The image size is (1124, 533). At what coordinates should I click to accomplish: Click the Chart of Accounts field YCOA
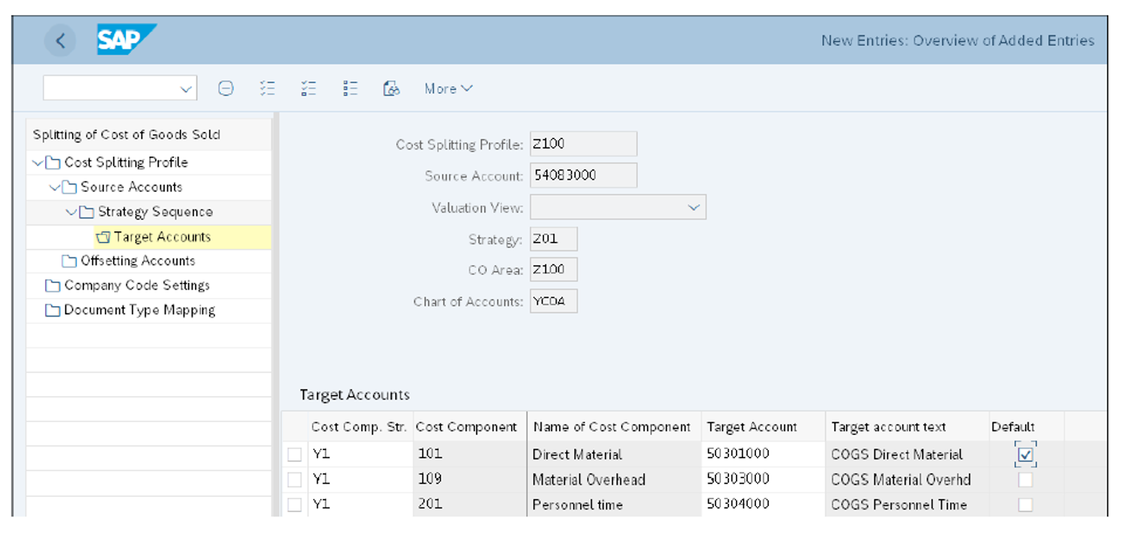coord(553,302)
